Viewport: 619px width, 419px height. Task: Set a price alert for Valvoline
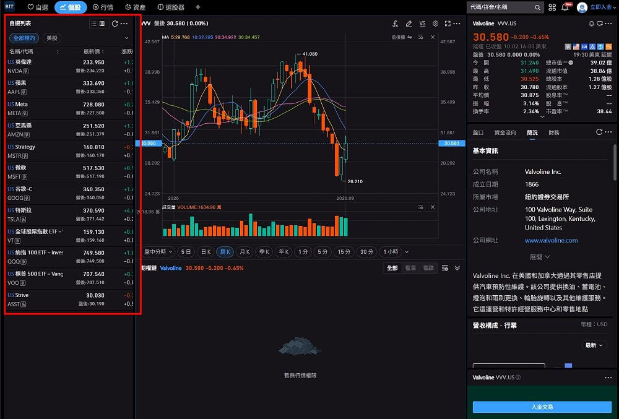[x=591, y=24]
